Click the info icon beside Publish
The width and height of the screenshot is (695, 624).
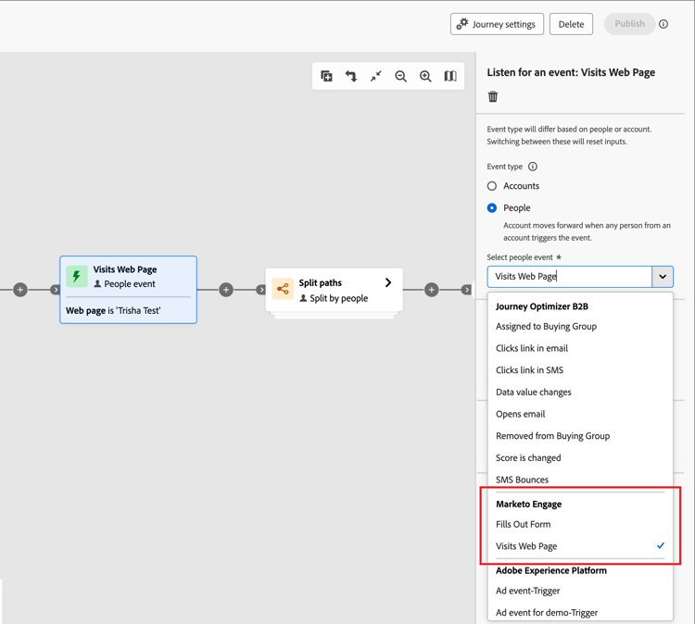pyautogui.click(x=663, y=24)
